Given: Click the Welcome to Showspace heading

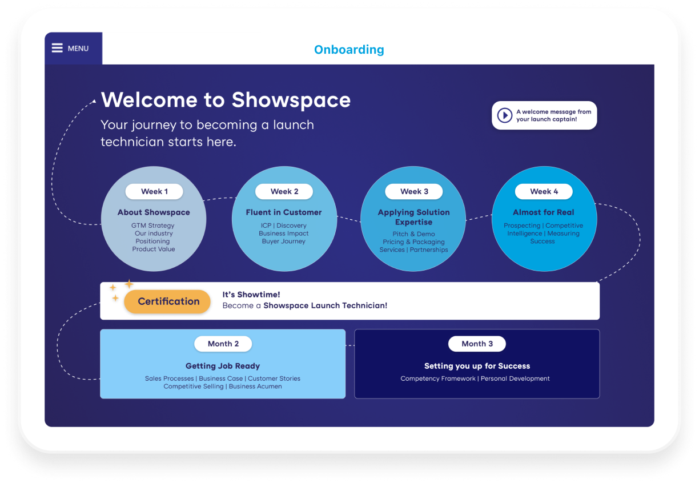Looking at the screenshot, I should point(226,100).
